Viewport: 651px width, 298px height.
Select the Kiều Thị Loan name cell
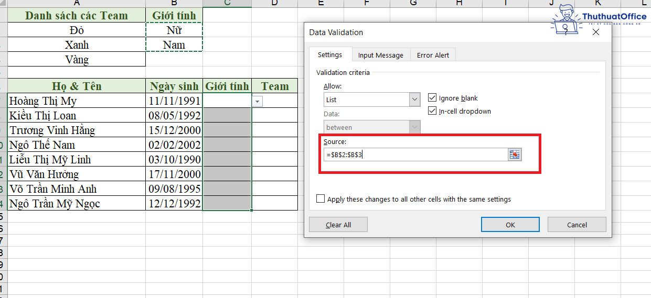click(77, 115)
